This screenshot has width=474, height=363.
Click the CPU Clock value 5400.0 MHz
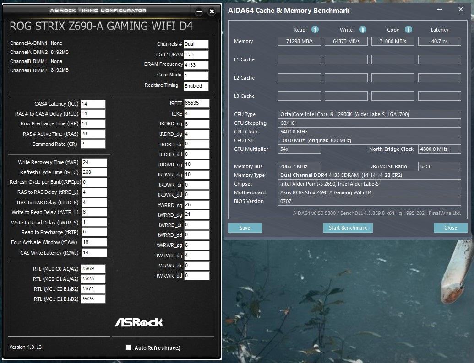coord(370,132)
